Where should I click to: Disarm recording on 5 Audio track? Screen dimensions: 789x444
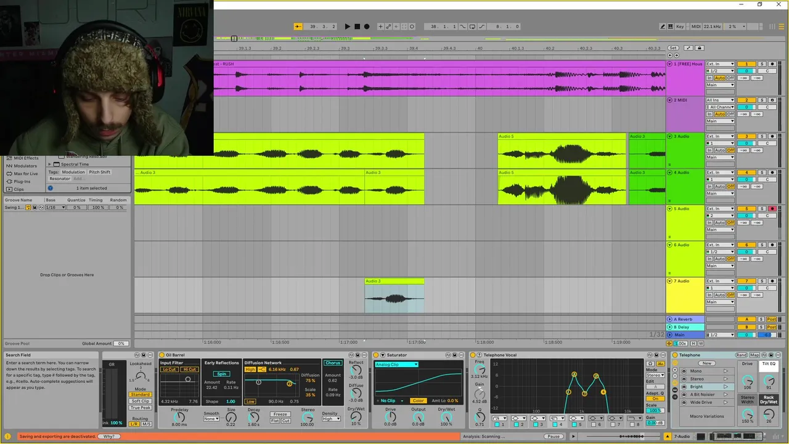point(772,208)
